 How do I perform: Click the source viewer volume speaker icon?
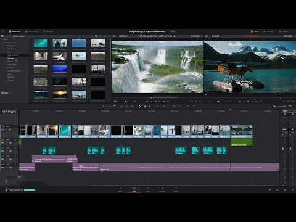pyautogui.click(x=126, y=101)
